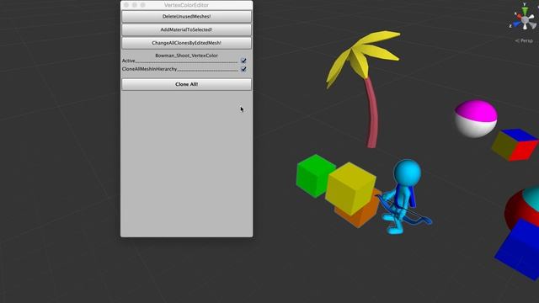Select the yellow cube in scene
This screenshot has height=303, width=539.
point(350,189)
